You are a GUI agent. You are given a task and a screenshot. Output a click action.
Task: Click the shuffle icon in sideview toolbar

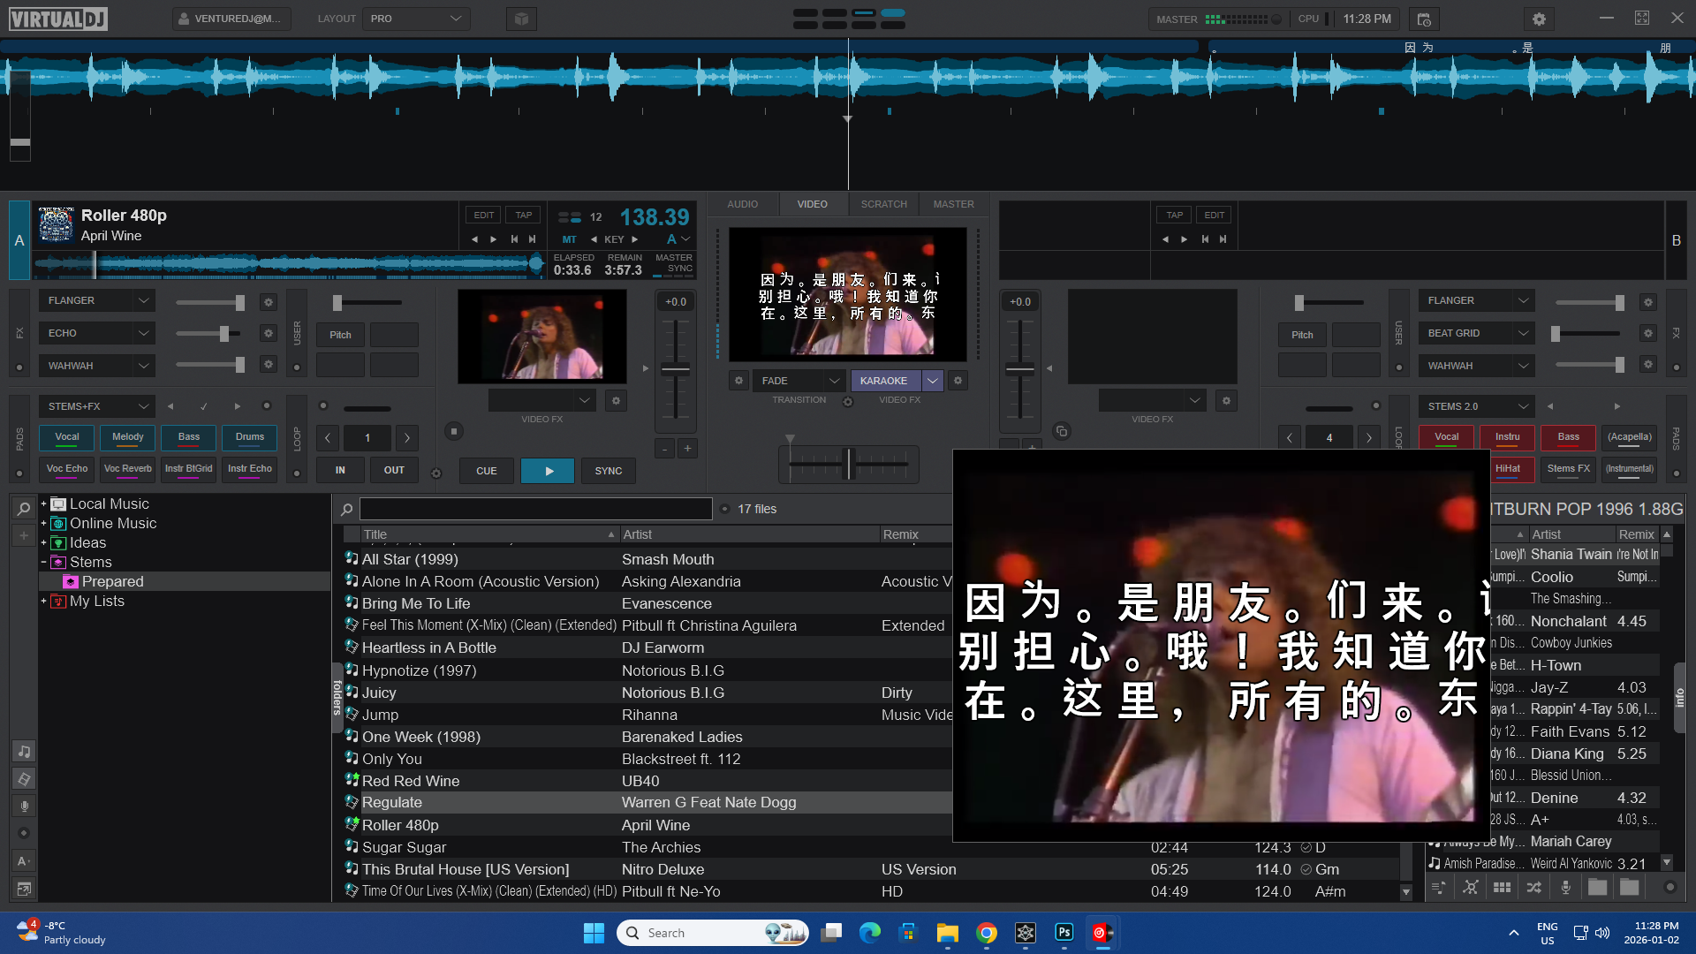1533,887
